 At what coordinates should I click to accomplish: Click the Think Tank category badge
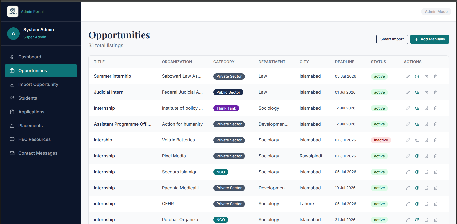(x=226, y=108)
